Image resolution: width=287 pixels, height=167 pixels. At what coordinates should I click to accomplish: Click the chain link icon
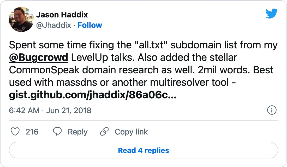[104, 132]
